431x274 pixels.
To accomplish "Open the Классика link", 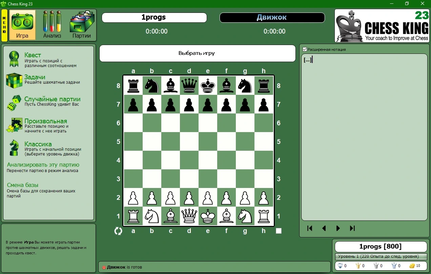I will (x=38, y=144).
